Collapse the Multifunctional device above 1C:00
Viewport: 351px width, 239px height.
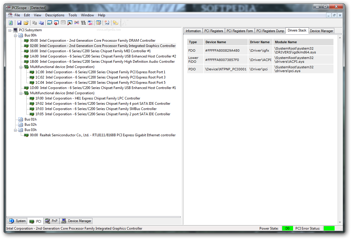pos(21,67)
